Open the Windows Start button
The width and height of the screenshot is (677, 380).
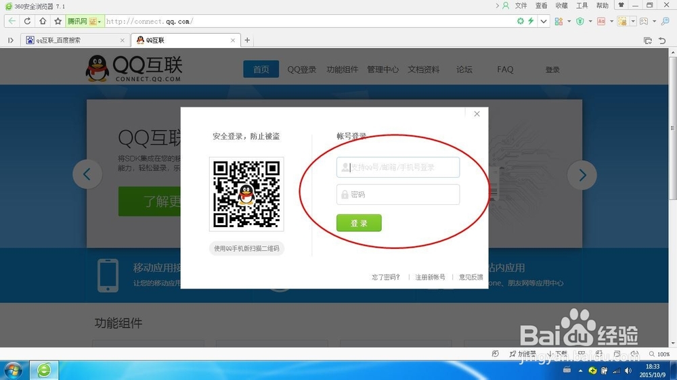click(14, 371)
